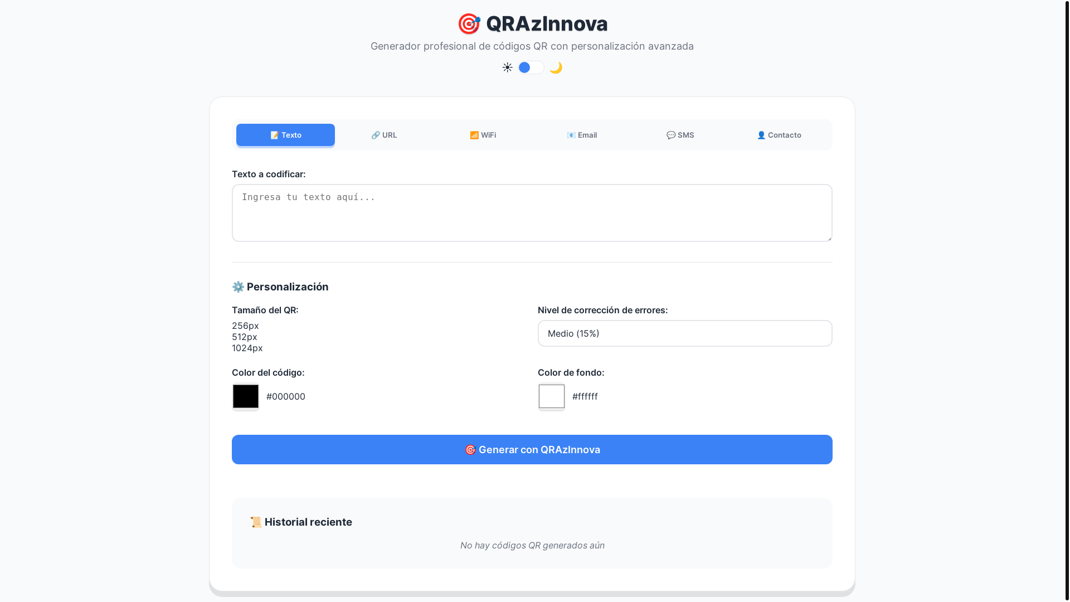Viewport: 1070px width, 602px height.
Task: Click 'No hay códigos QR generados aún' text
Action: pyautogui.click(x=532, y=545)
